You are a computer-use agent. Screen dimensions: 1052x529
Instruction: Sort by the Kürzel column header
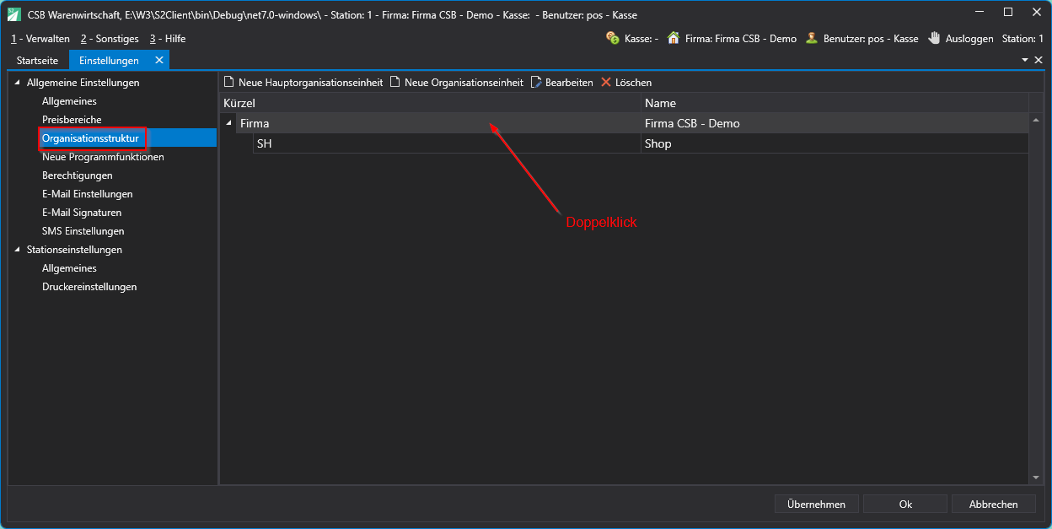[430, 103]
